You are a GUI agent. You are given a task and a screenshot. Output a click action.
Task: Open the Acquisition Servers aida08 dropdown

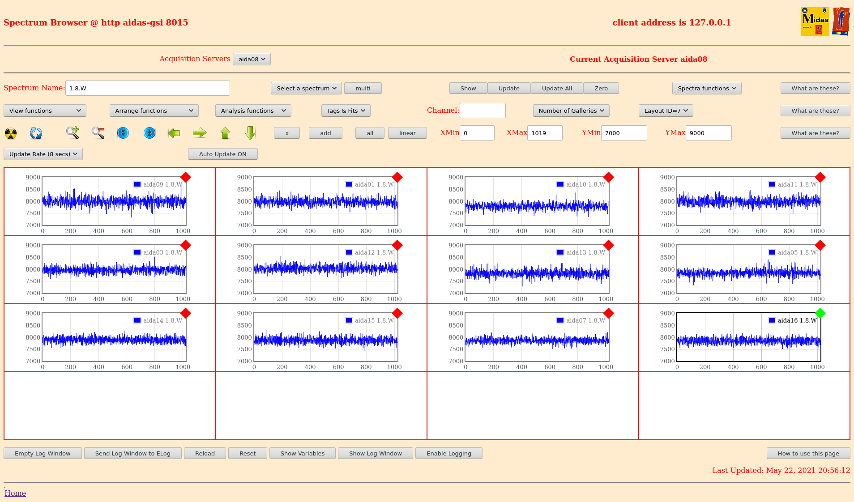[x=252, y=59]
